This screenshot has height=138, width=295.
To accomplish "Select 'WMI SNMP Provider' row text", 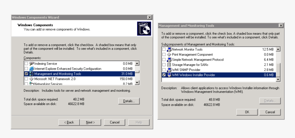I will click(186, 70).
